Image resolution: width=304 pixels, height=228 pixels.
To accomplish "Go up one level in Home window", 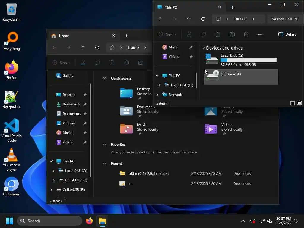I will pyautogui.click(x=83, y=47).
